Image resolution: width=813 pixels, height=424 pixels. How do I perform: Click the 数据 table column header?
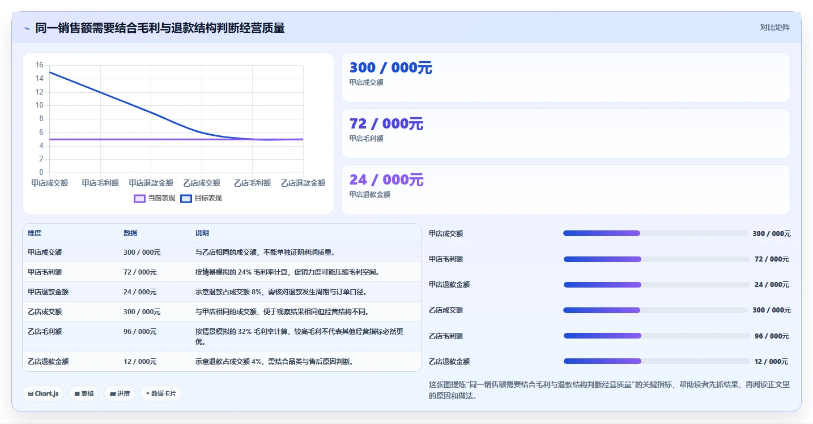pos(130,233)
